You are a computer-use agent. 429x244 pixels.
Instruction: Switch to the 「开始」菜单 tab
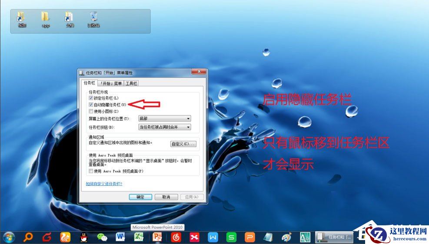tap(111, 83)
